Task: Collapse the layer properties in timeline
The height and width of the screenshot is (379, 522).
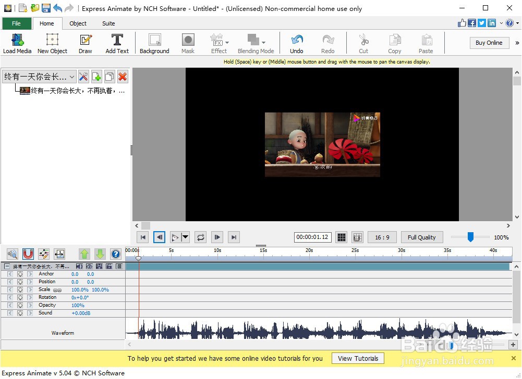Action: pos(7,267)
